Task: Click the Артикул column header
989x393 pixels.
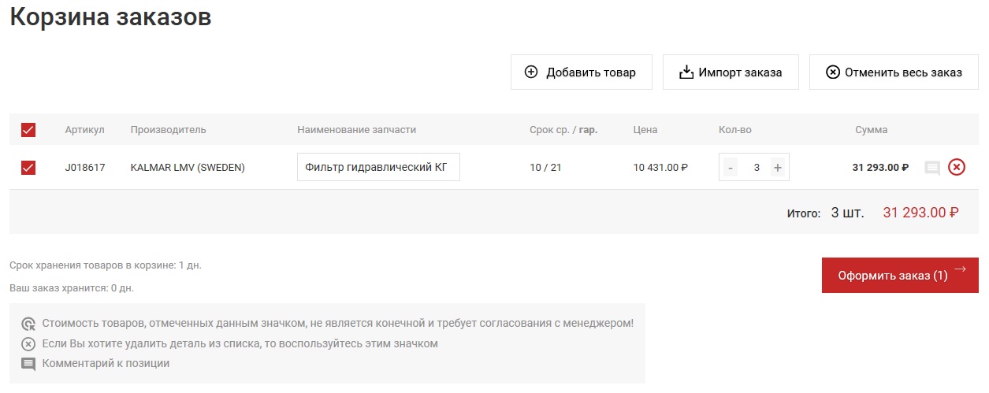Action: [x=84, y=130]
